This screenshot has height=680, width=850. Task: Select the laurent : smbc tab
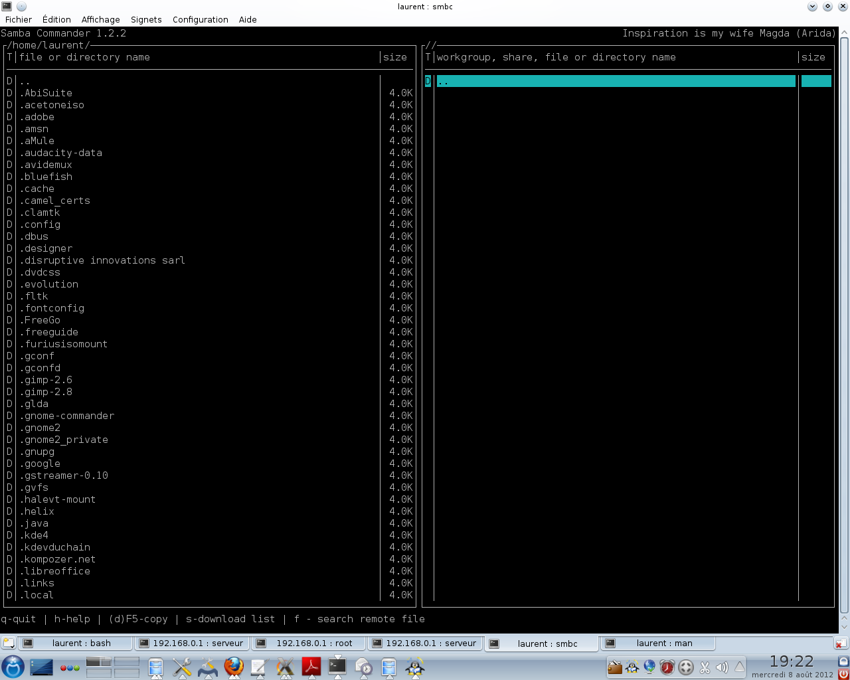tap(541, 643)
